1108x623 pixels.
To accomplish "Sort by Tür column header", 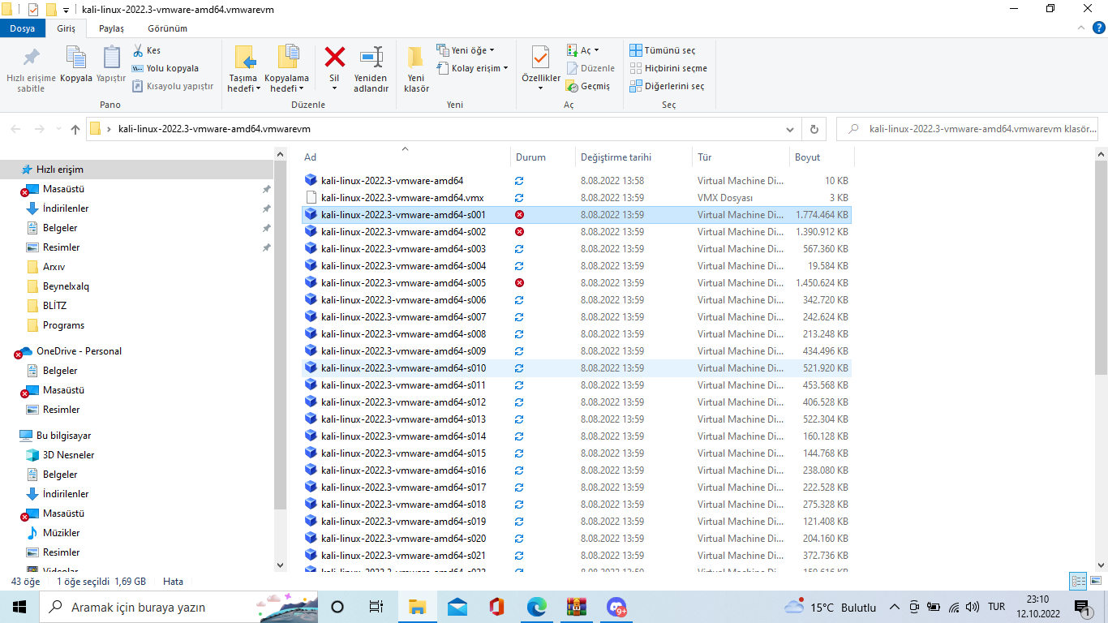I will click(740, 157).
